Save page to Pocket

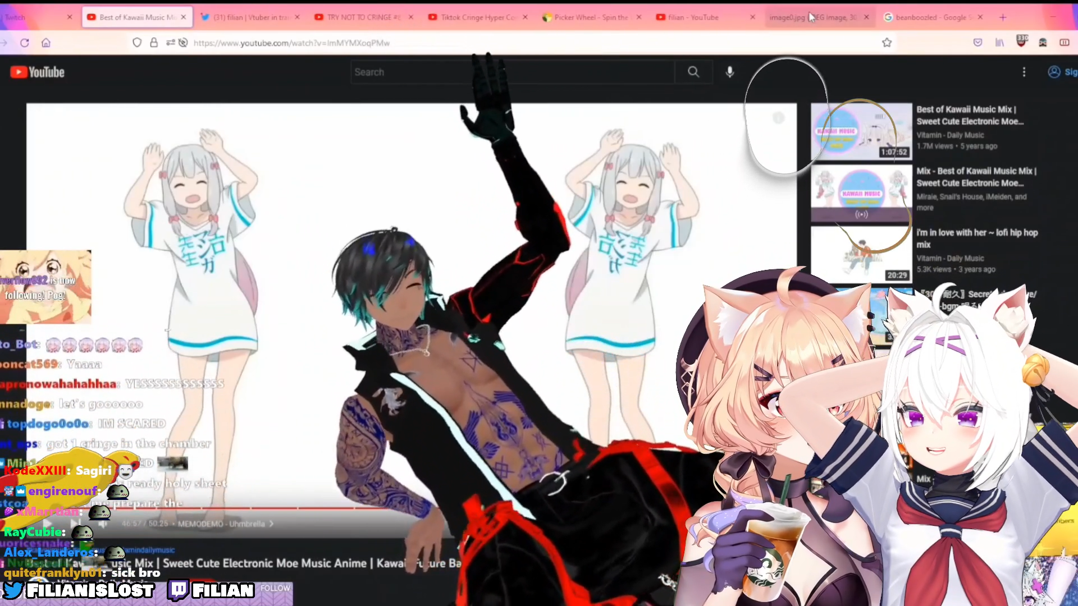978,43
